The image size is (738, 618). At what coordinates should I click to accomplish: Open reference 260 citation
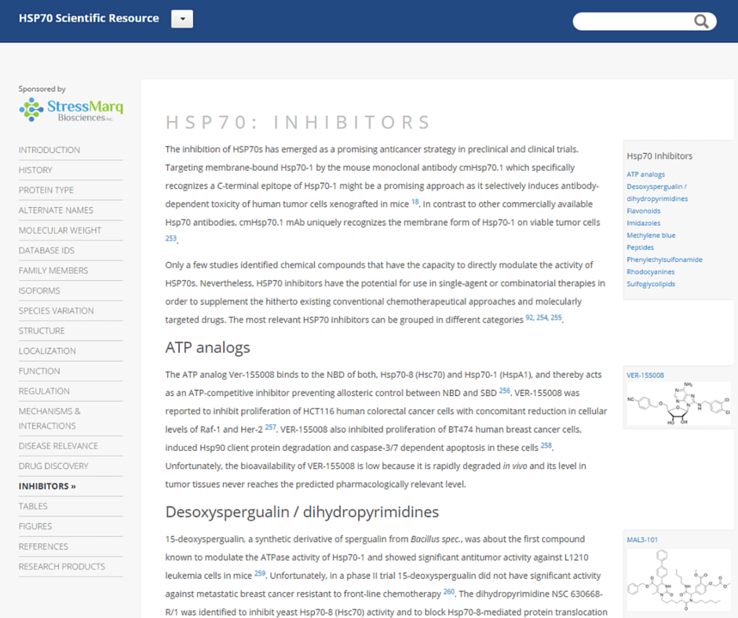(449, 591)
